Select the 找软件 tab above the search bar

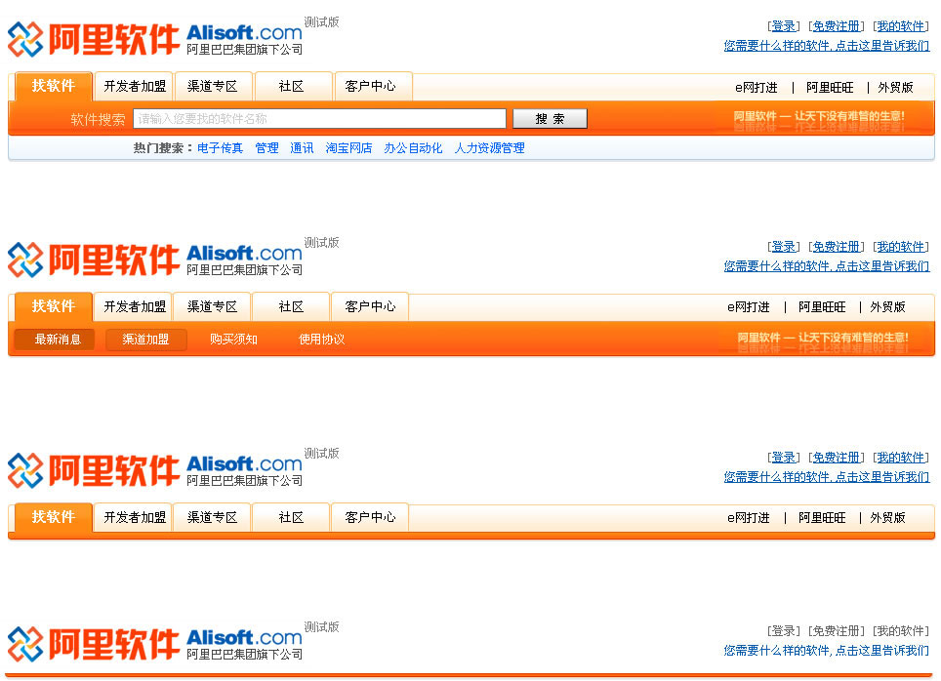54,87
